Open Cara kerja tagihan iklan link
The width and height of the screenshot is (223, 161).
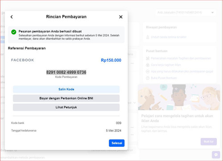(166, 65)
